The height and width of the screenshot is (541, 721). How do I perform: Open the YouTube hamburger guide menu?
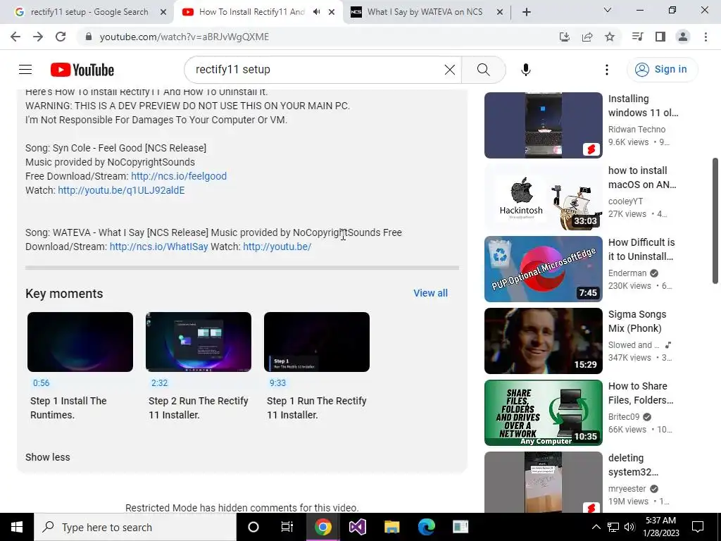[x=25, y=70]
